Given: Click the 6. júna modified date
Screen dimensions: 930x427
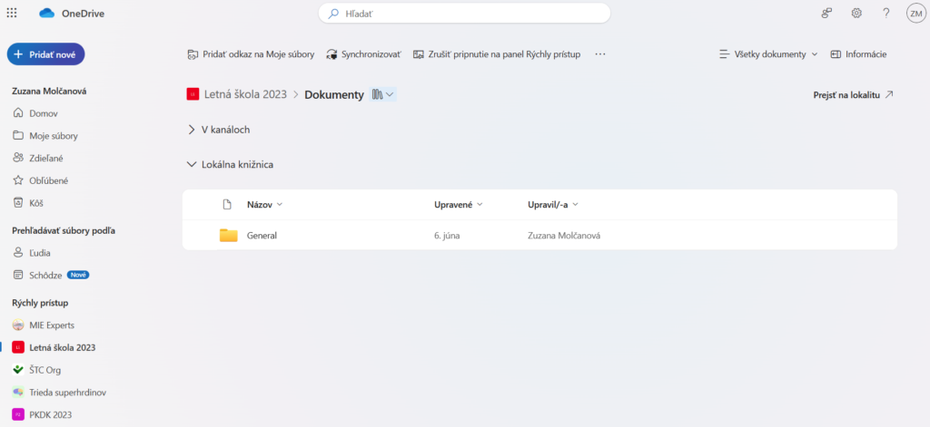Looking at the screenshot, I should (x=447, y=236).
